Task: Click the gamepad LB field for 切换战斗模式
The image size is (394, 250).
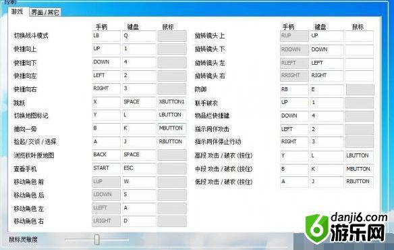Action: coord(106,36)
